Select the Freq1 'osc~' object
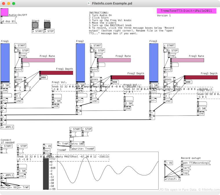Image resolution: width=220 pixels, height=195 pixels. pos(4,100)
